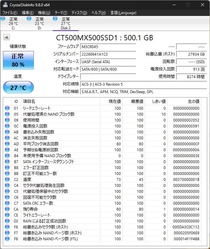
Task: Click the ACS-3 Revision 5 standard field
Action: tap(144, 84)
